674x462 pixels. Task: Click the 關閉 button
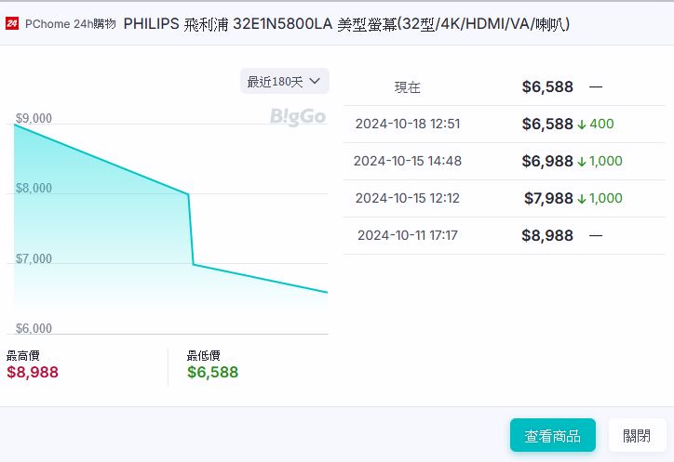coord(637,435)
